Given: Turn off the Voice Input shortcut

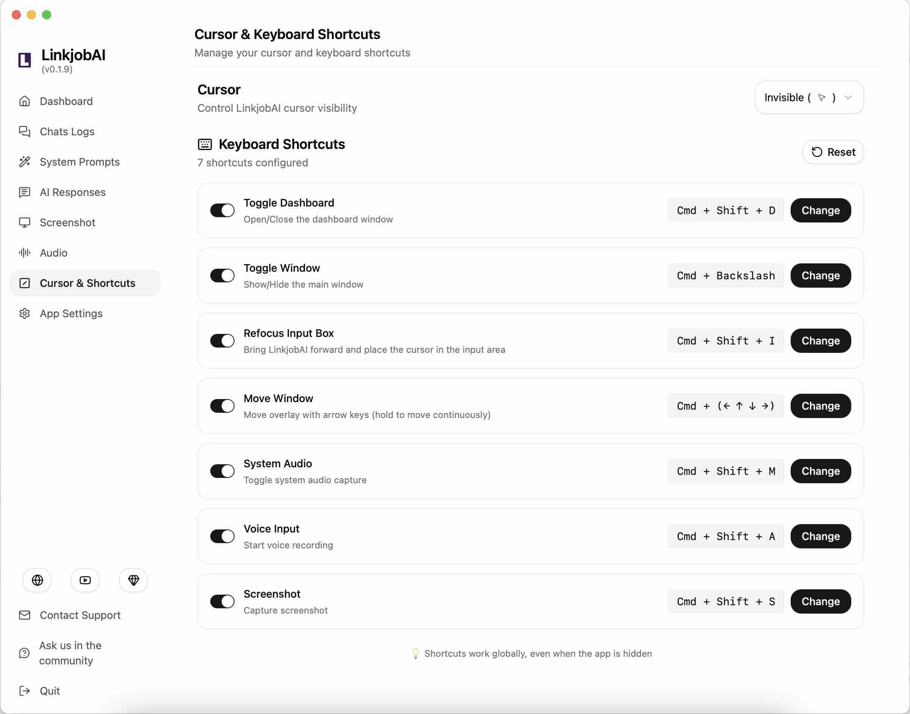Looking at the screenshot, I should (222, 536).
